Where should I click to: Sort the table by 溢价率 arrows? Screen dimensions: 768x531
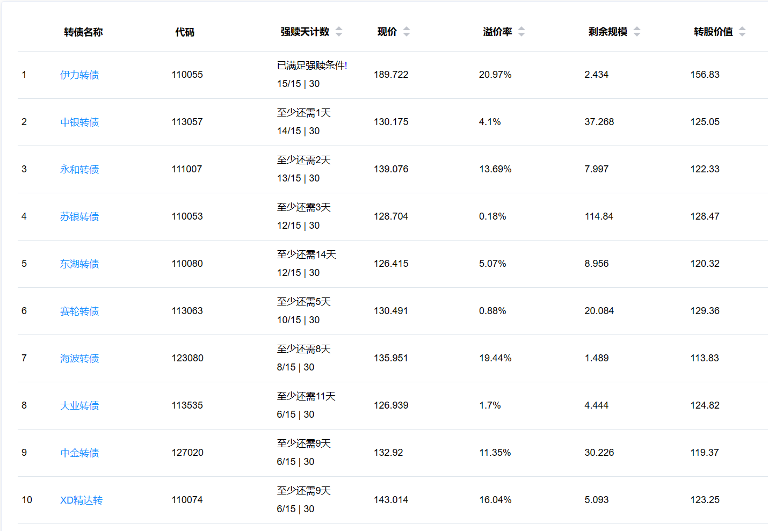pyautogui.click(x=521, y=32)
